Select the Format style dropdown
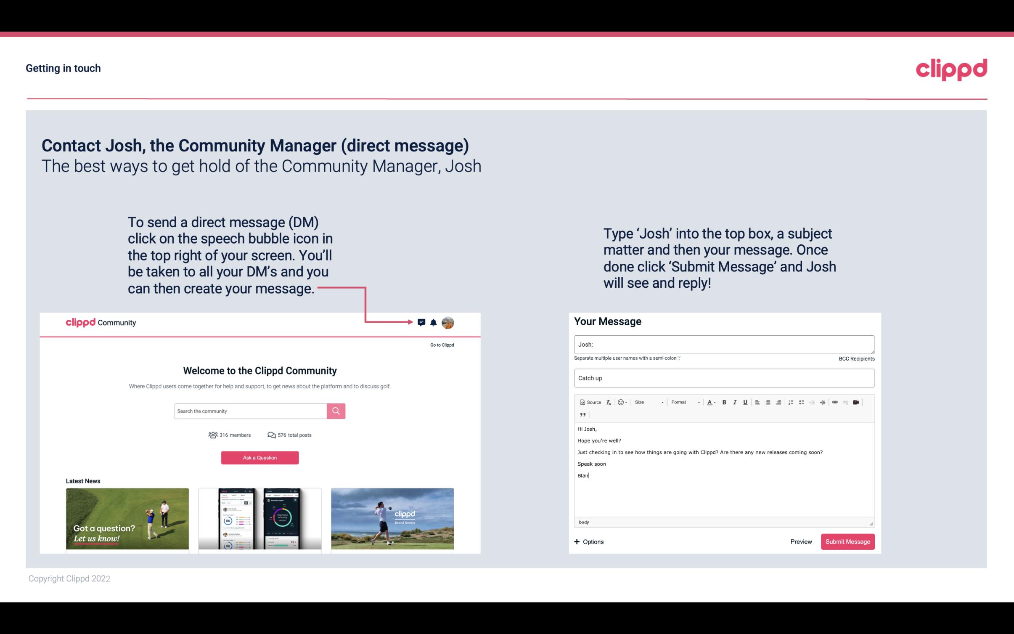The height and width of the screenshot is (634, 1014). [x=683, y=402]
